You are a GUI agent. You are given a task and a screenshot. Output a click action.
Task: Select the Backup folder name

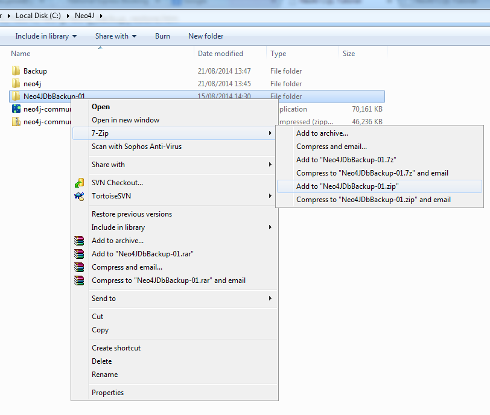[x=35, y=71]
